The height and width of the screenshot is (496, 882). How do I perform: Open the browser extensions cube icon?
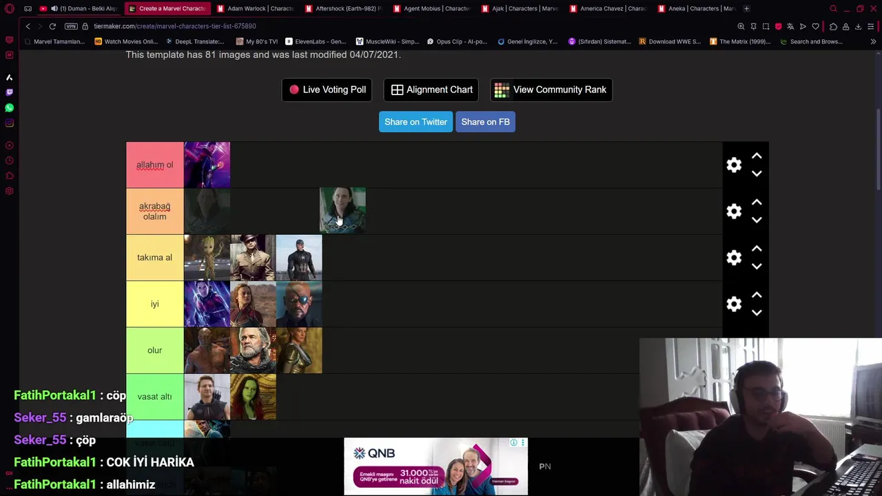[x=833, y=26]
